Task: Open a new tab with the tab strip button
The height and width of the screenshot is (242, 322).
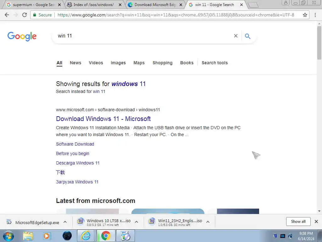Action: (253, 5)
